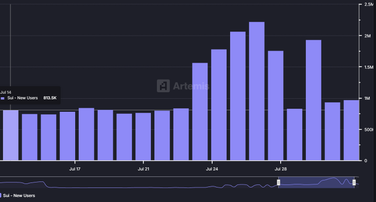Click the tallest bar above 2M
The image size is (376, 202).
point(256,91)
